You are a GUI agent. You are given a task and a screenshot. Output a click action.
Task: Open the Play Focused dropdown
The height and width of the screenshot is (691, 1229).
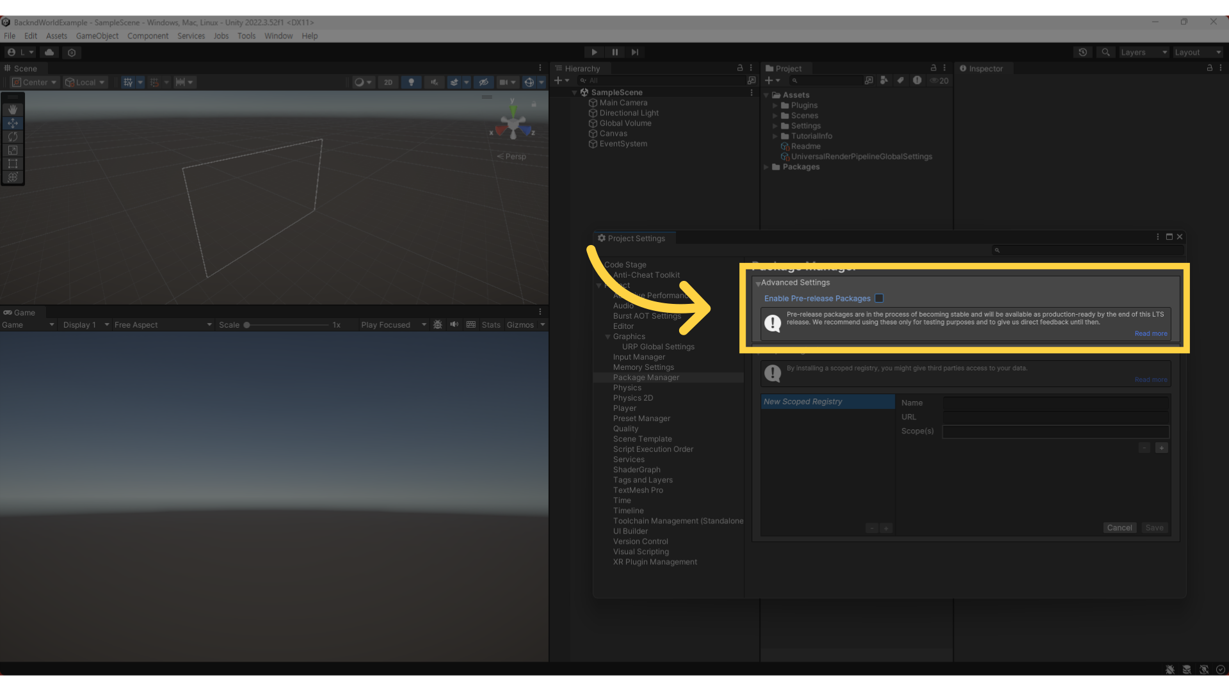(393, 324)
